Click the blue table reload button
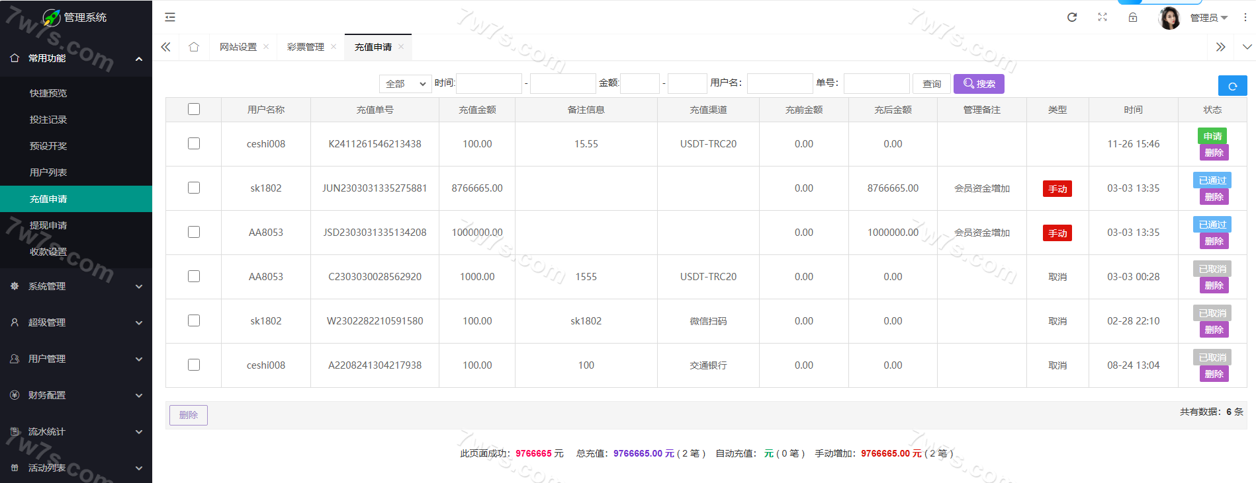 click(x=1232, y=86)
